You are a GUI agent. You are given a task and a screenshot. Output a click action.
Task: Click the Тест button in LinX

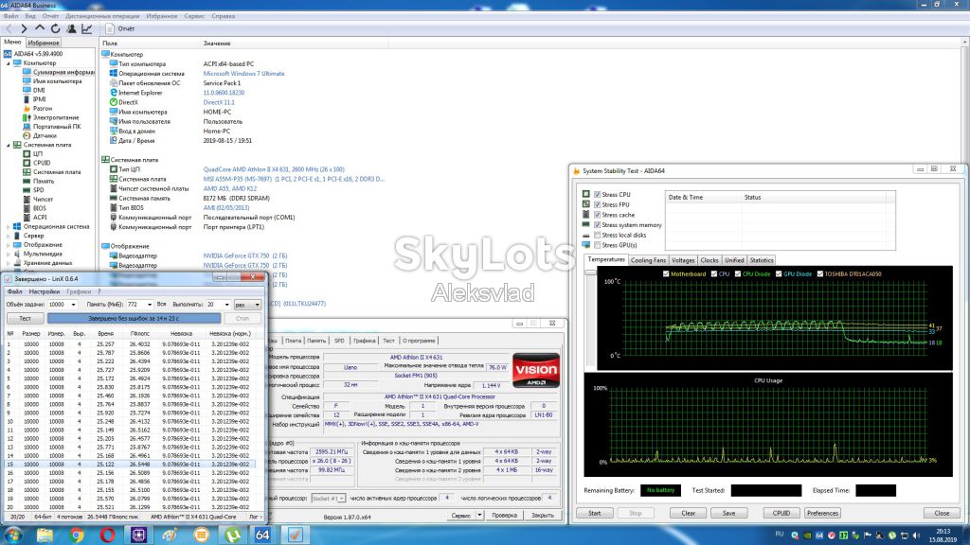[25, 318]
